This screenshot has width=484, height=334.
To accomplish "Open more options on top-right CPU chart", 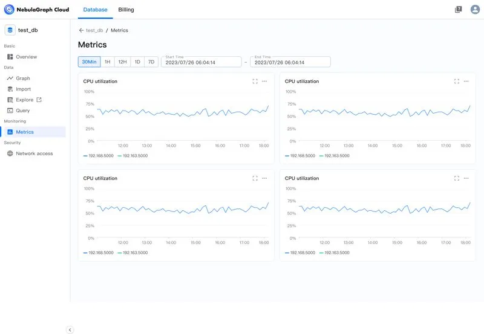I will [466, 82].
